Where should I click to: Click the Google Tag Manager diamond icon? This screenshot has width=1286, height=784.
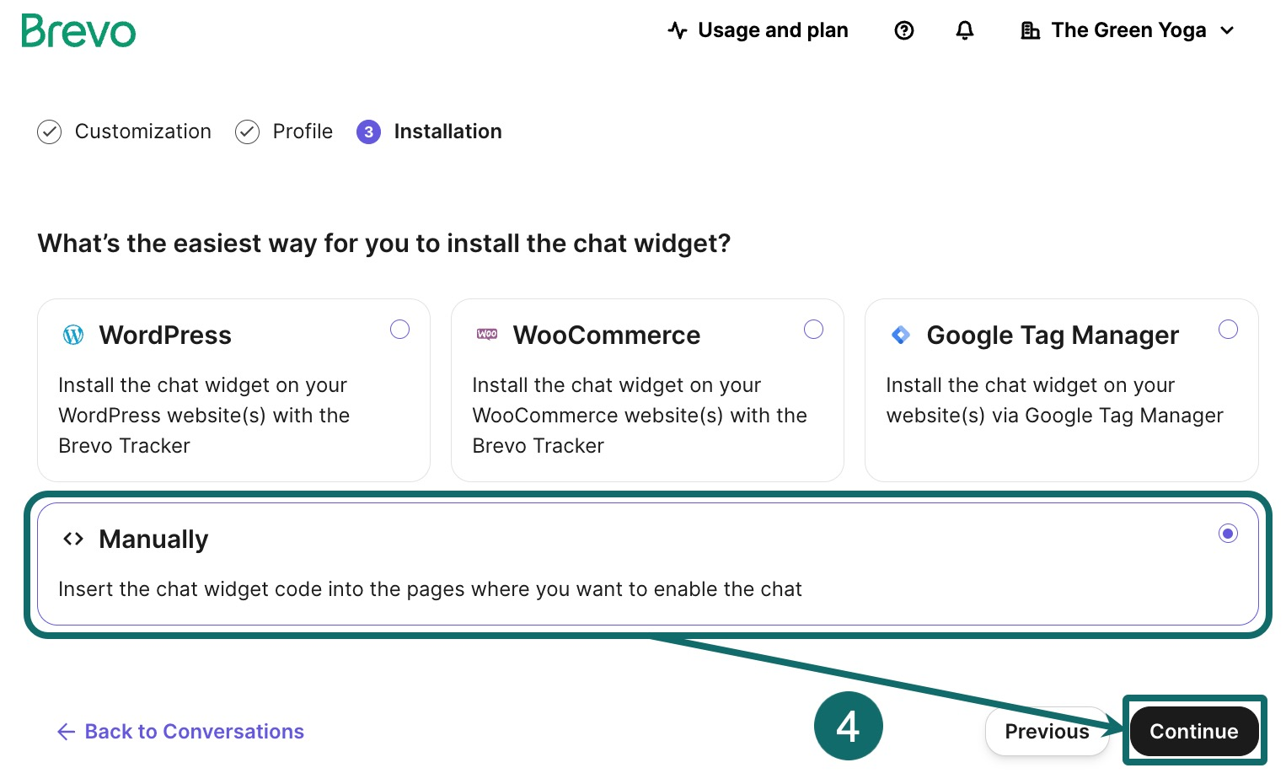coord(901,335)
